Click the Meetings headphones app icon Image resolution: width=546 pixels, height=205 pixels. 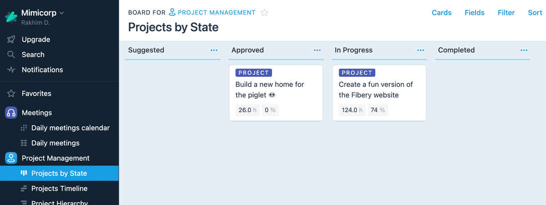(x=11, y=112)
